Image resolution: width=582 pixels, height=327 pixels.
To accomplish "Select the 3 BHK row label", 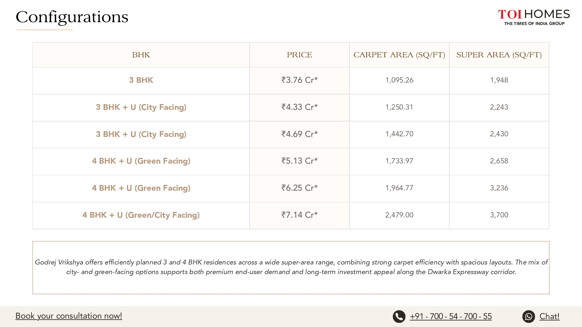I will point(141,80).
